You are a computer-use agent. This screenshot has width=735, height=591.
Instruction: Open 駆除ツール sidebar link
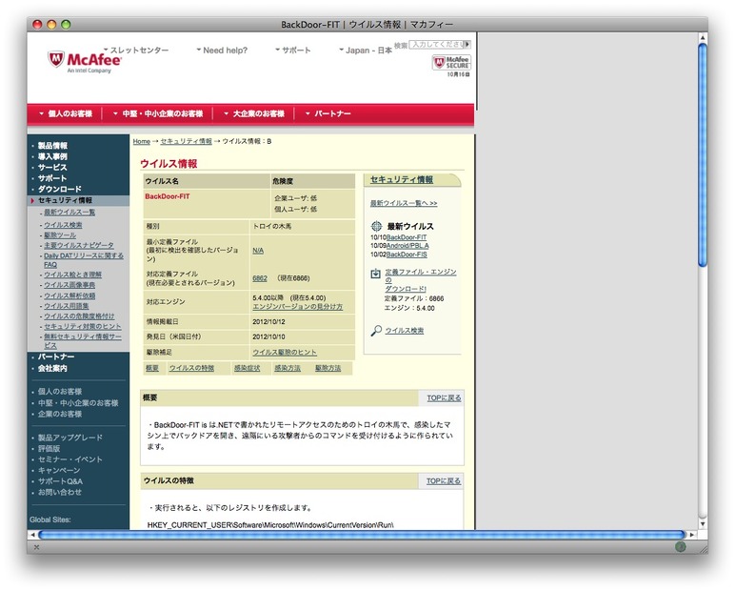pyautogui.click(x=60, y=235)
